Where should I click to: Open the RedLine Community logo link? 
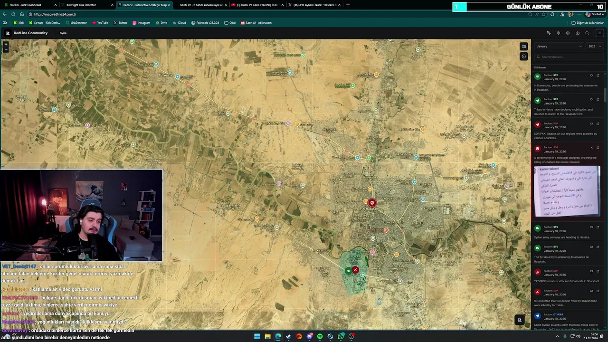pyautogui.click(x=27, y=33)
